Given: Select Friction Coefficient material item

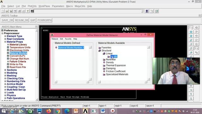Looking at the screenshot, I should (116, 71).
